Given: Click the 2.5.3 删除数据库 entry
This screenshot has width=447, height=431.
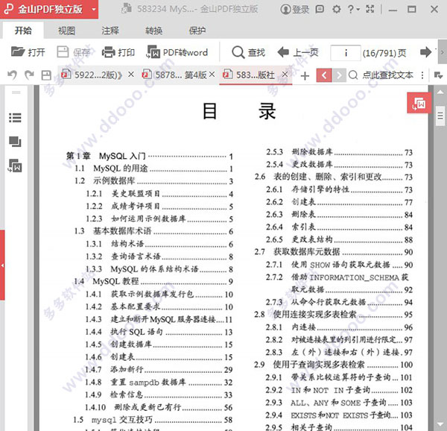Looking at the screenshot, I should pyautogui.click(x=340, y=152).
